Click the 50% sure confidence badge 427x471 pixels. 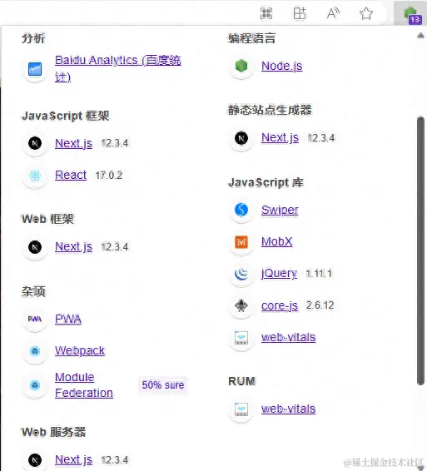[x=163, y=384]
